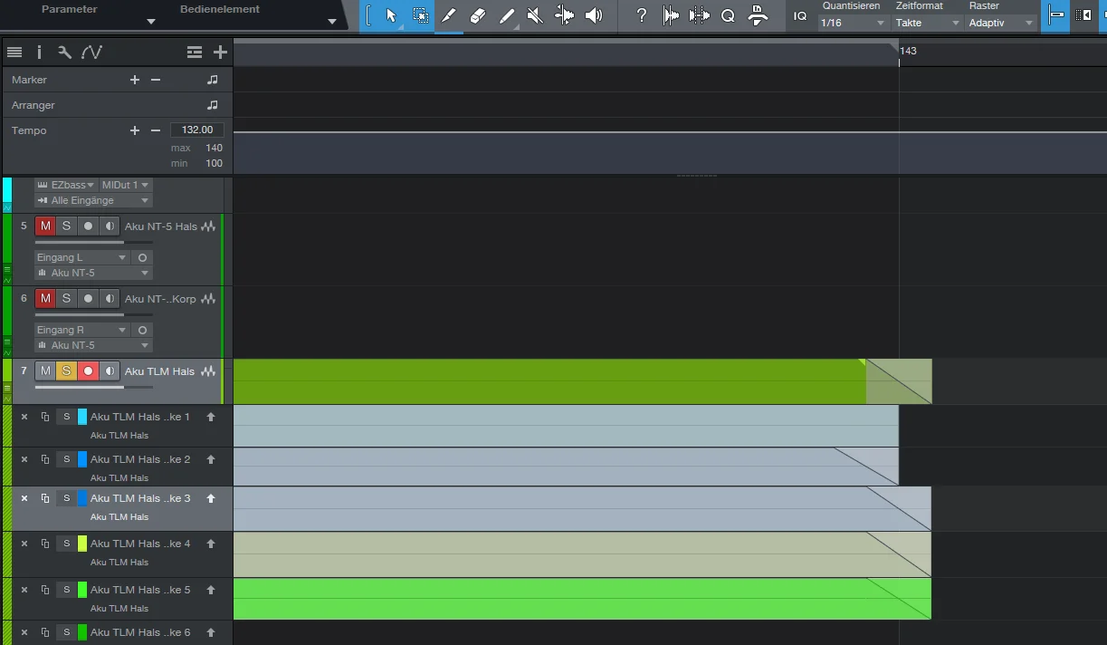Open the Raster Adaptiv dropdown
1107x645 pixels.
1003,23
